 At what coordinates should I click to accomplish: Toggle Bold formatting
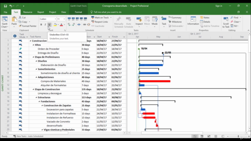click(x=41, y=25)
